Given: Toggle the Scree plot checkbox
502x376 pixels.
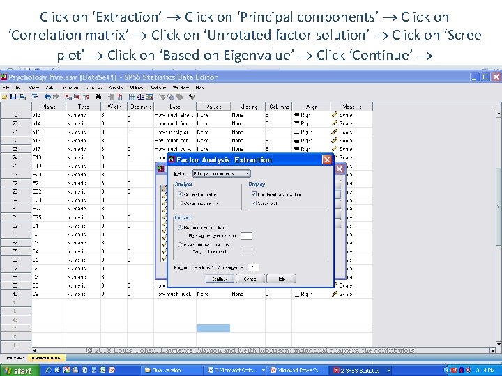Looking at the screenshot, I should tap(254, 203).
